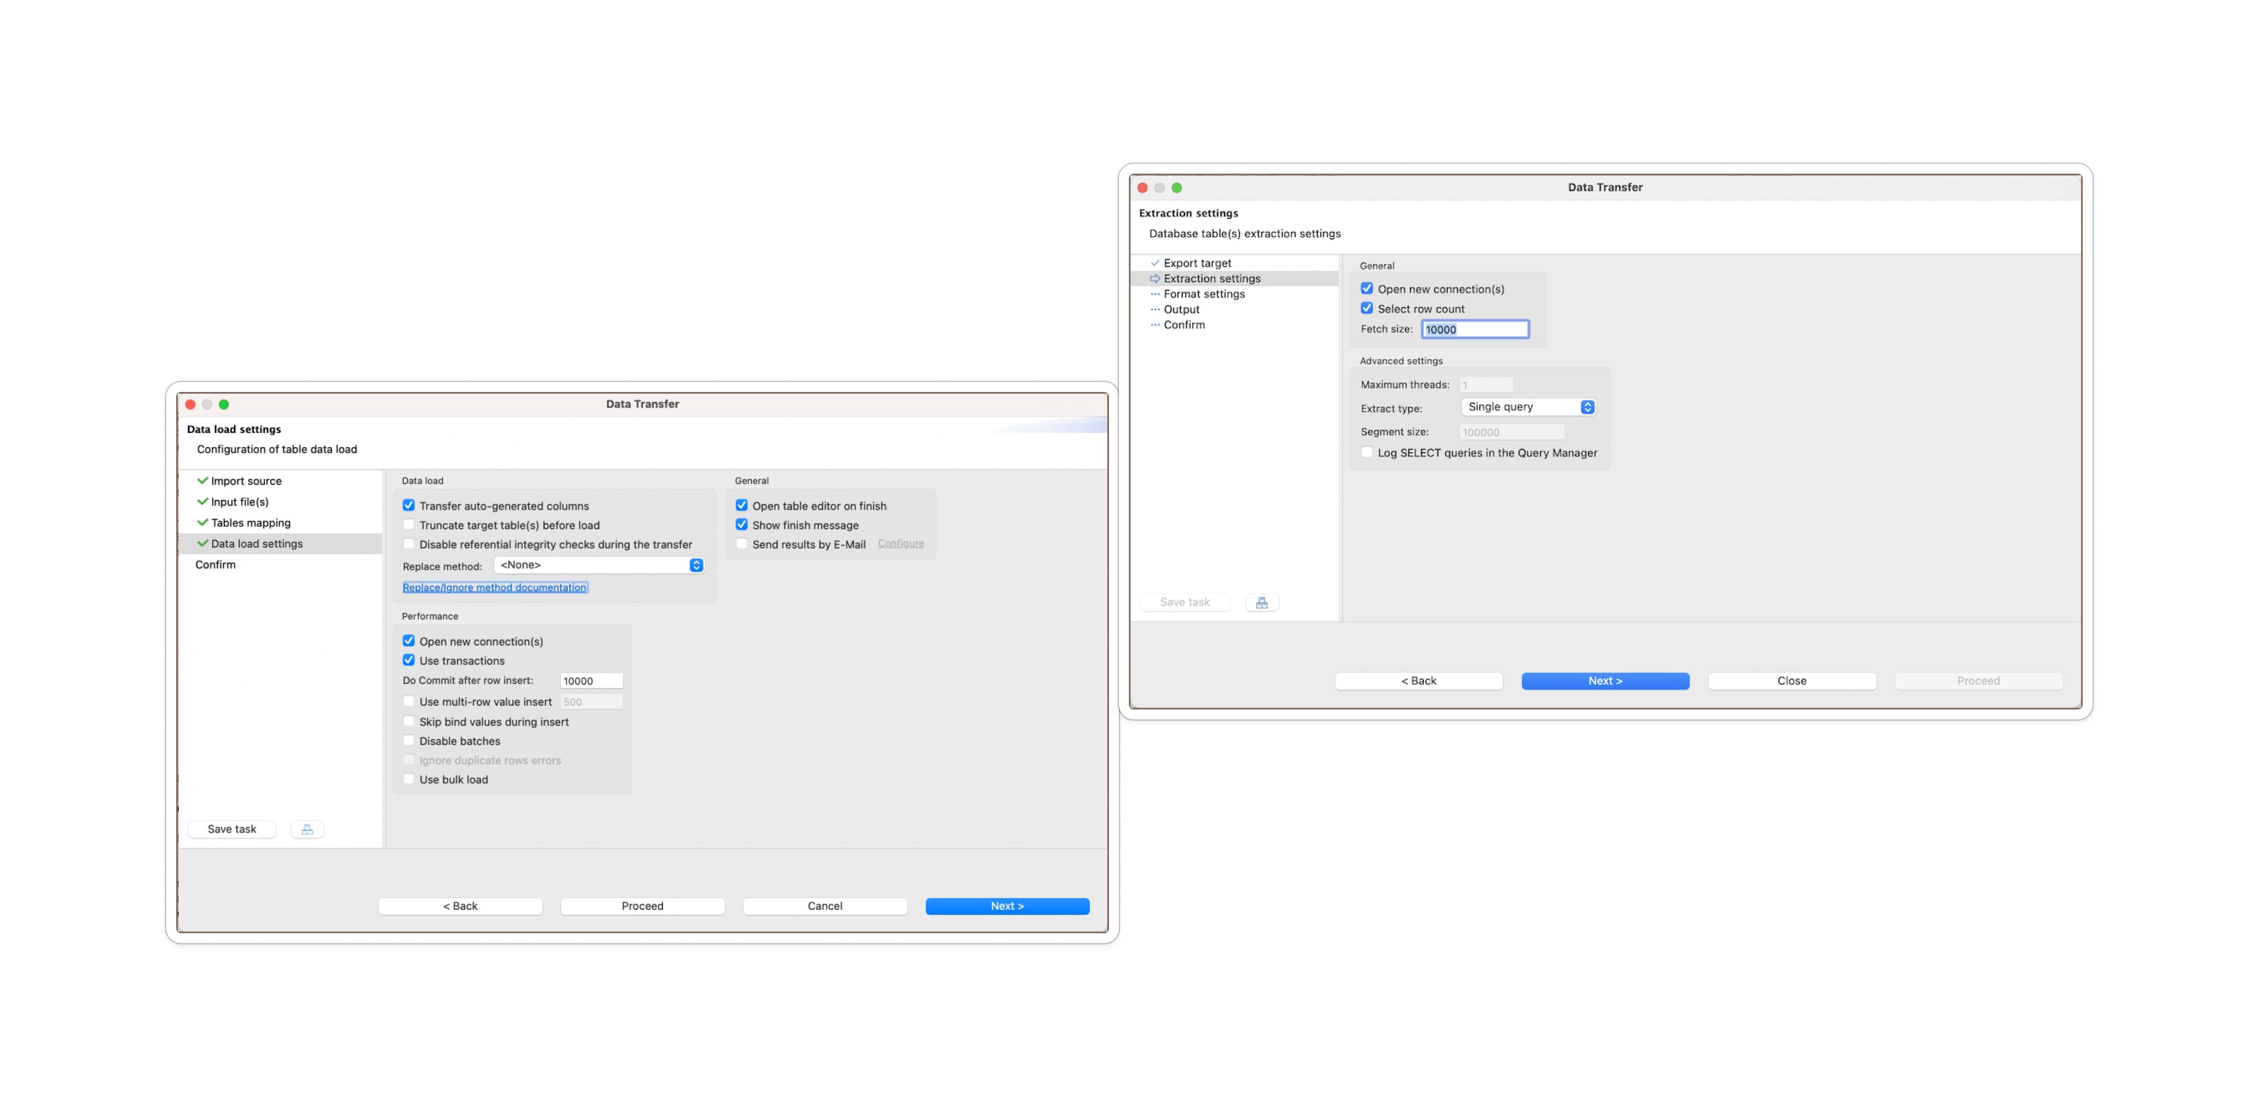Image resolution: width=2259 pixels, height=1112 pixels.
Task: Open the Replace/Ignore method documentation link
Action: click(494, 587)
